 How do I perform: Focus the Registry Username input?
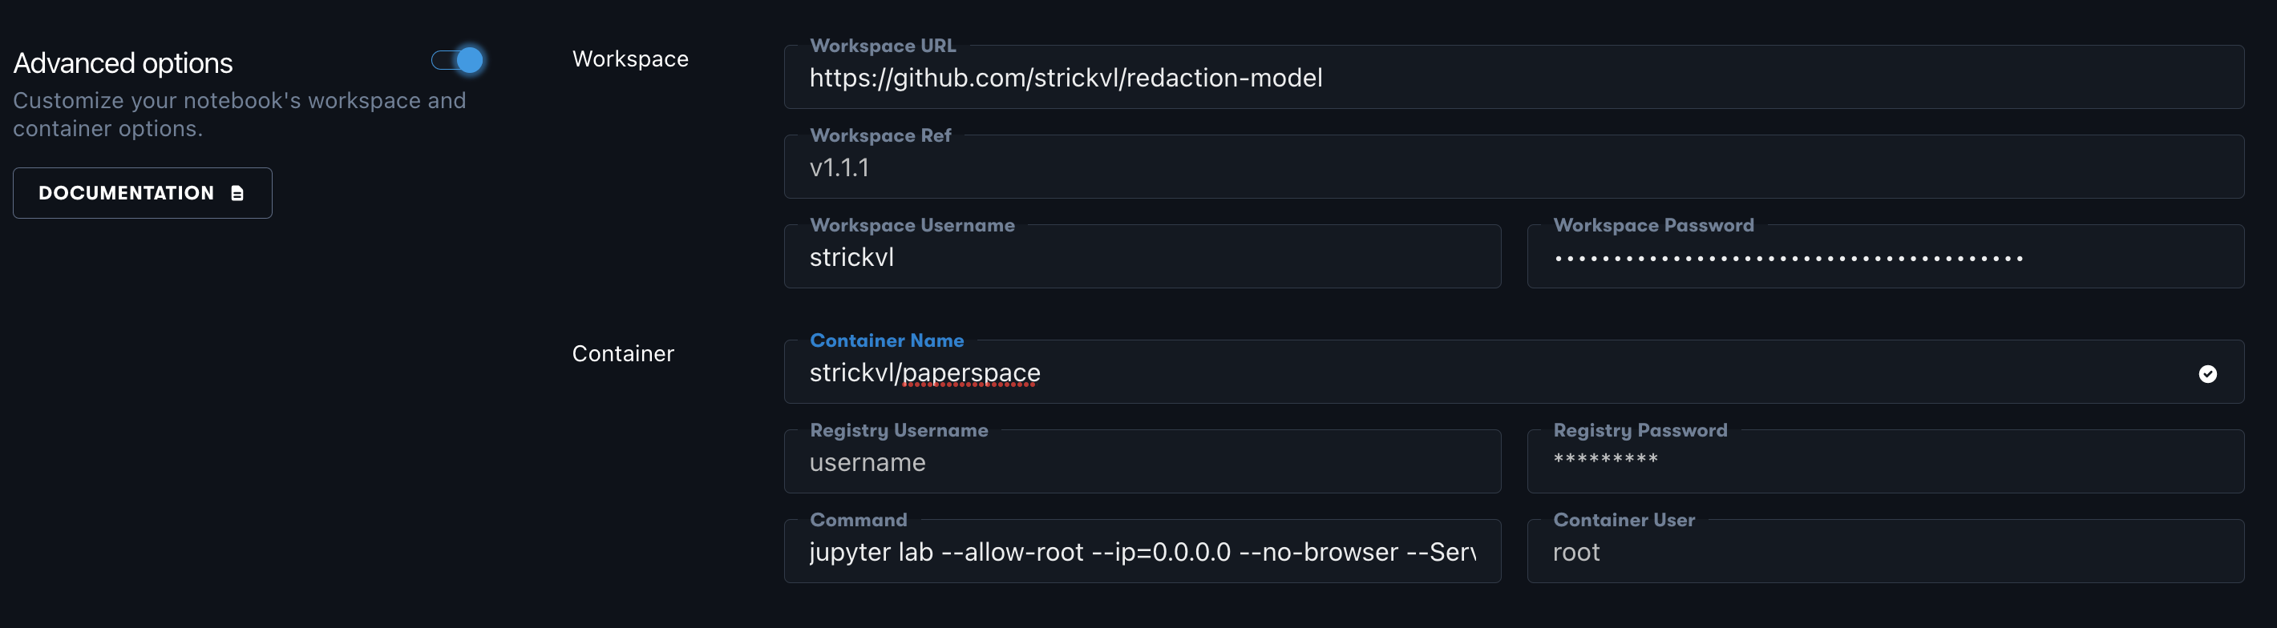(1141, 463)
